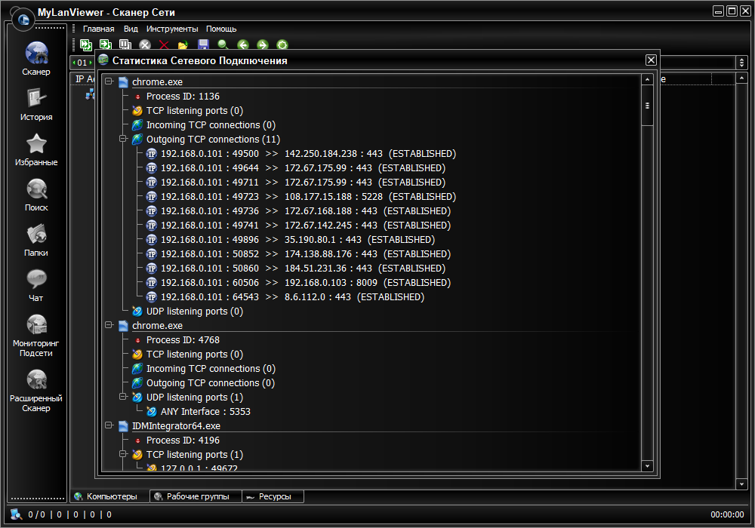
Task: Open Расширенный Сканер section
Action: (x=36, y=391)
